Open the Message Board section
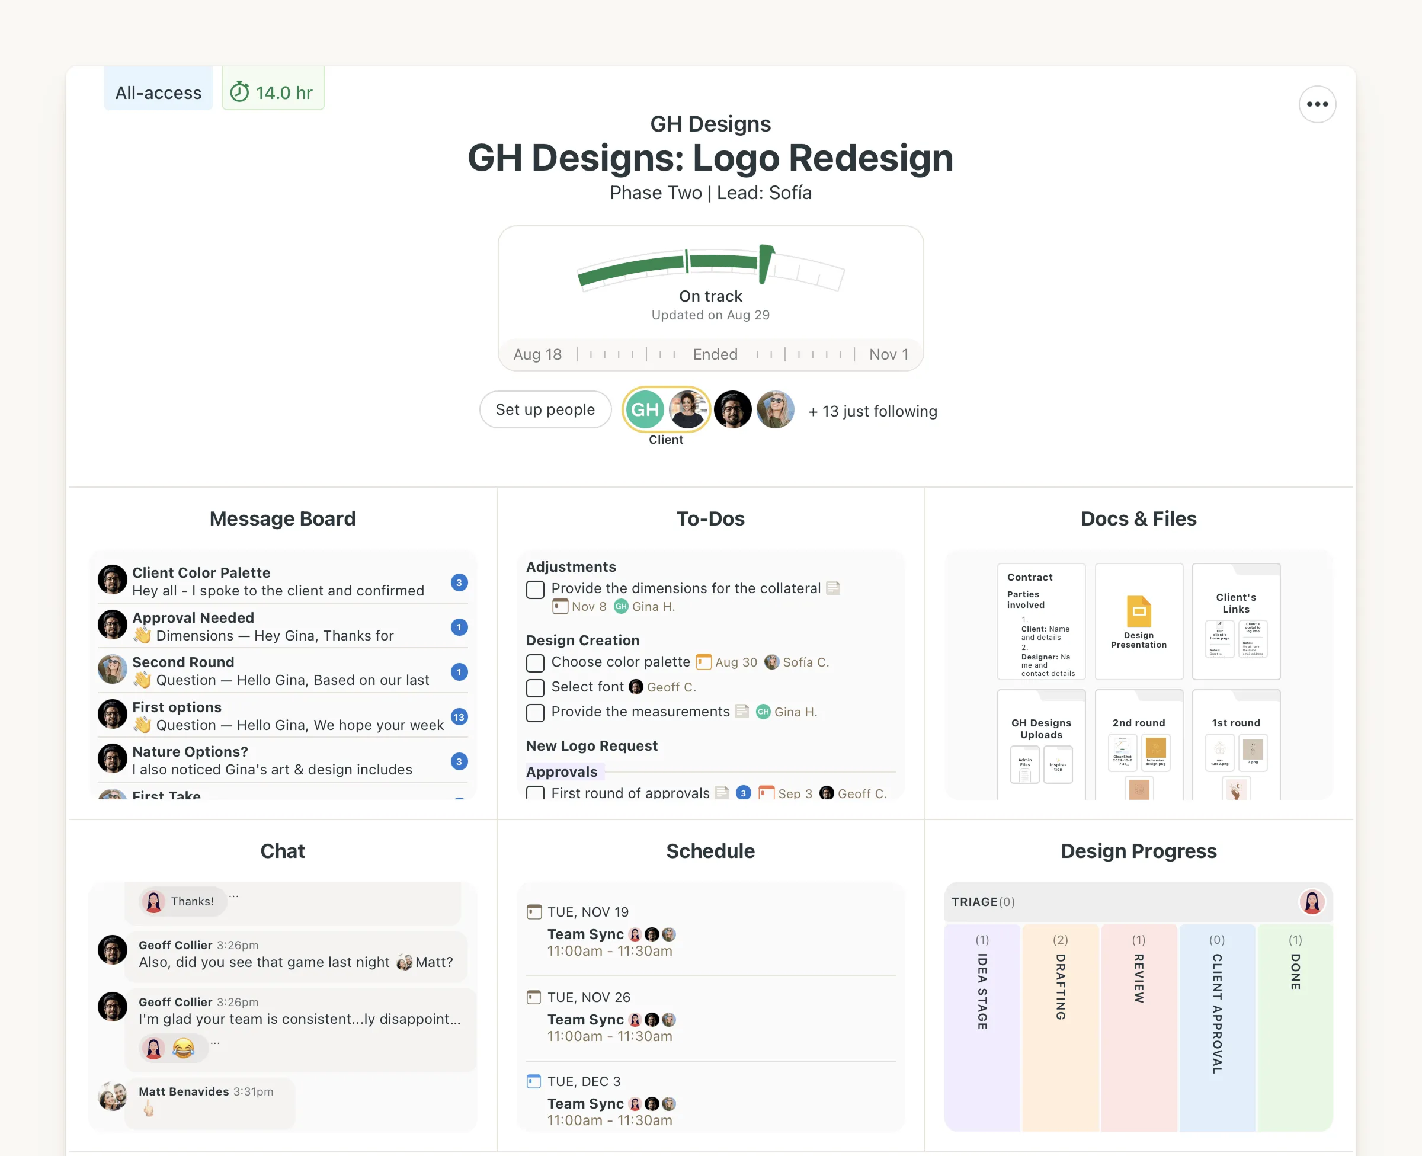Screen dimensions: 1422x1156 [x=282, y=518]
